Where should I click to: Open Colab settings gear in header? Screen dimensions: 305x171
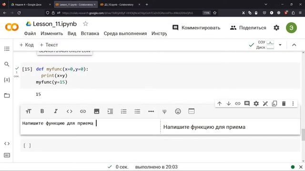pyautogui.click(x=276, y=28)
